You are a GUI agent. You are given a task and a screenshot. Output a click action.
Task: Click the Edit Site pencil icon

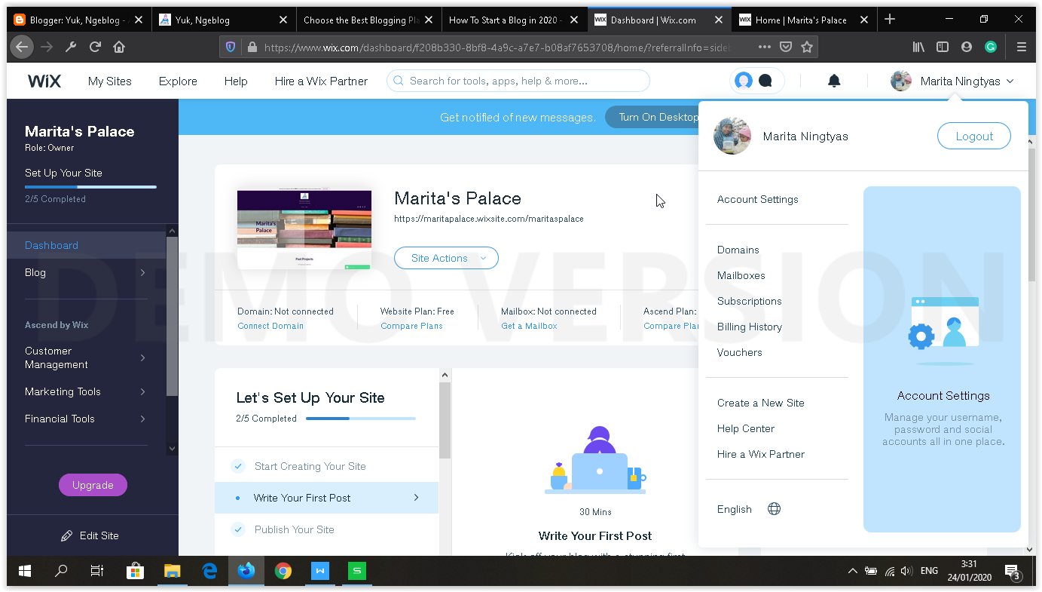[66, 535]
